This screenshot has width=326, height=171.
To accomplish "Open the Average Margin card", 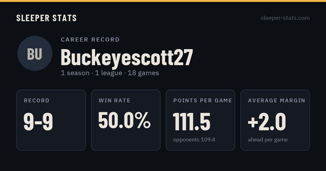I will [x=275, y=120].
